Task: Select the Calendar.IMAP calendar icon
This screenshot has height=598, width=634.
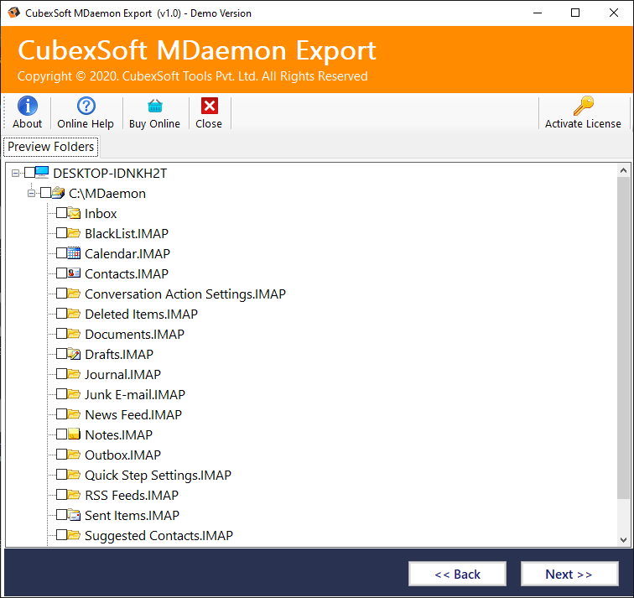Action: 74,253
